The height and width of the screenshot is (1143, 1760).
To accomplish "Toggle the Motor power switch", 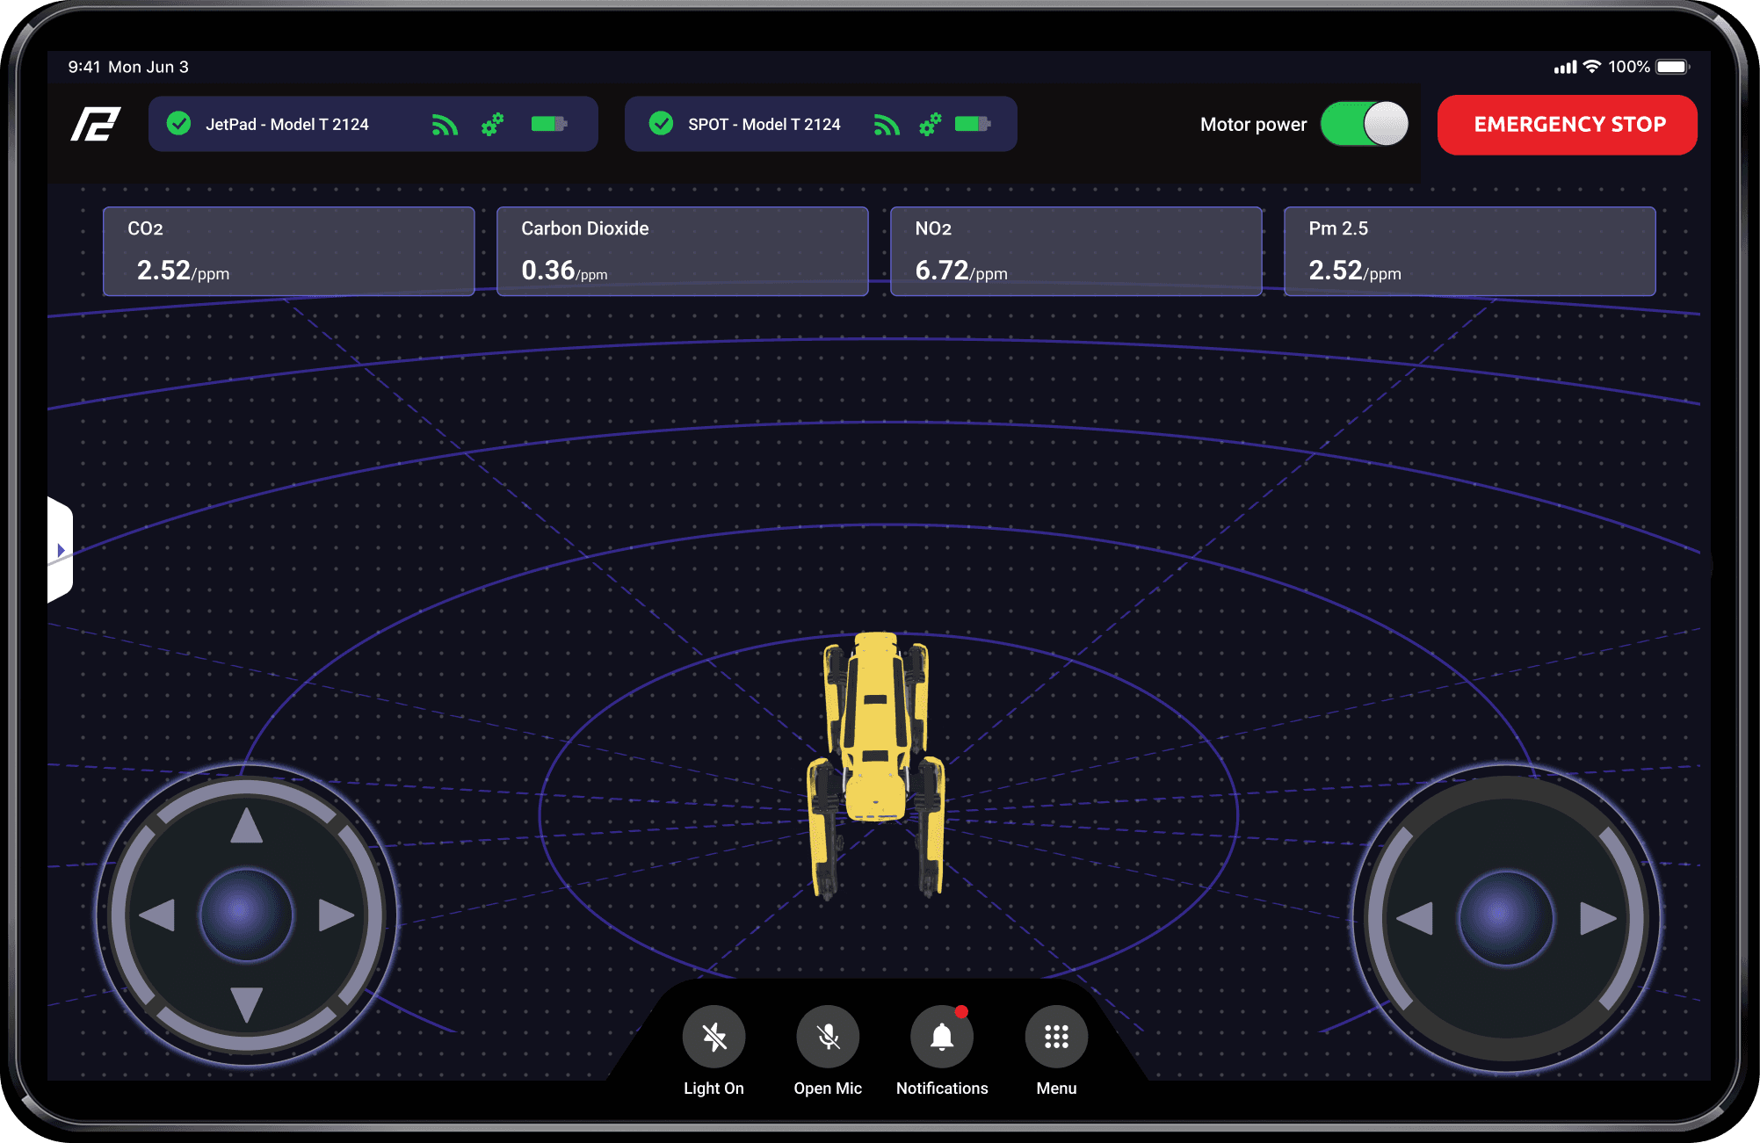I will pyautogui.click(x=1364, y=124).
